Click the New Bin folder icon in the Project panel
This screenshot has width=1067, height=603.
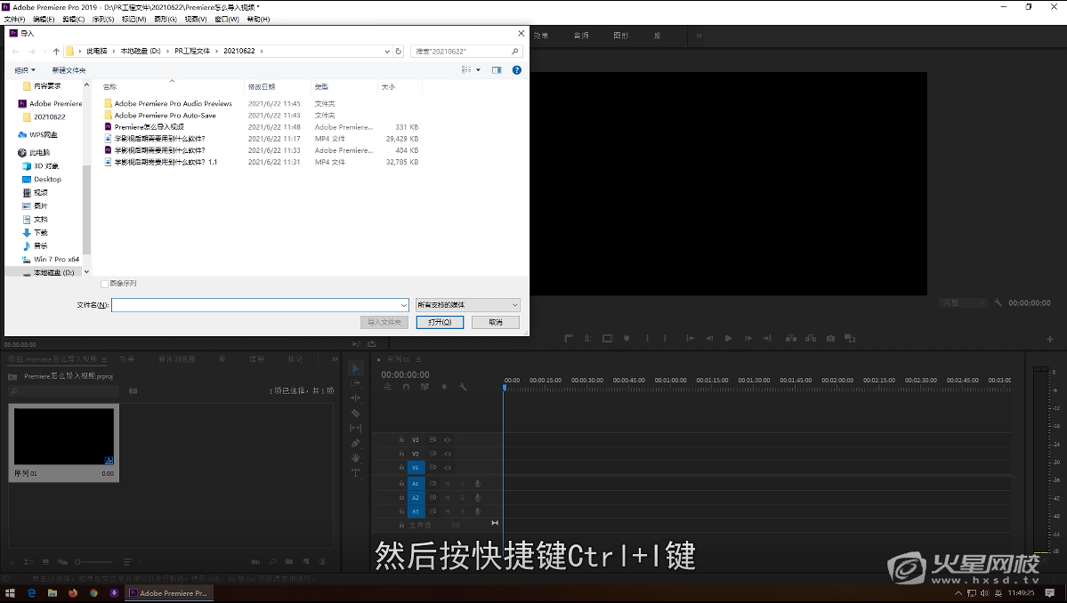click(288, 562)
